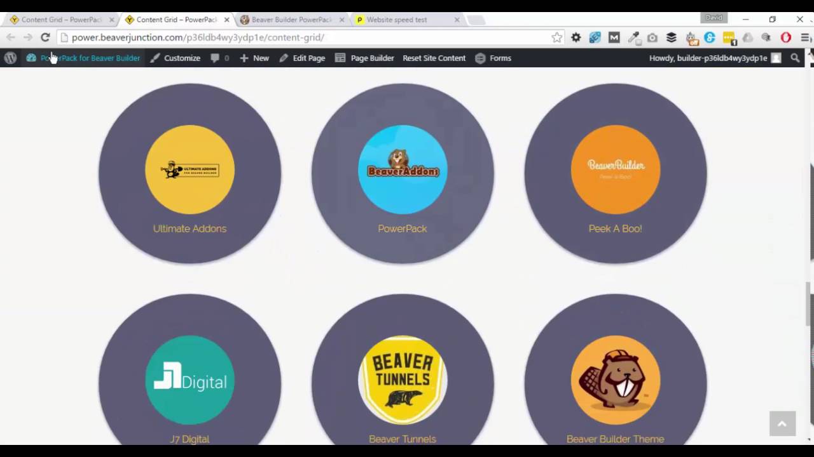Open PowerPack for Beaver Builder site menu

[83, 58]
